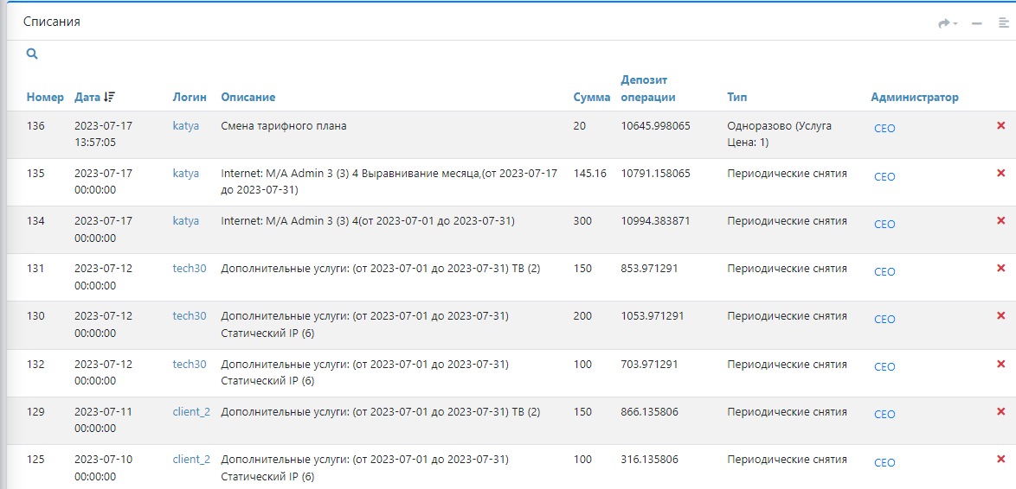Click the Администратор column header

click(x=914, y=98)
